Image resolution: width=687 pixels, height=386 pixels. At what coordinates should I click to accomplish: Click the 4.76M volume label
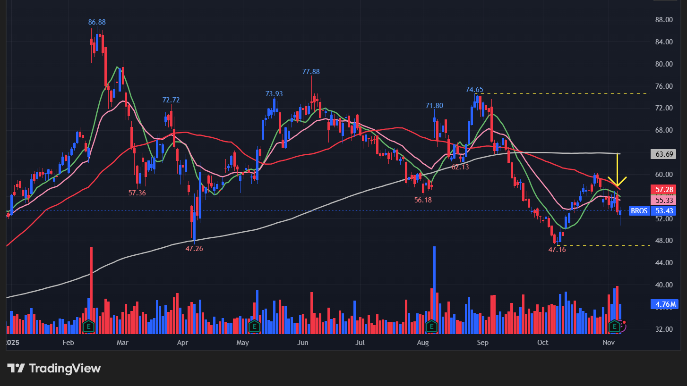(663, 303)
